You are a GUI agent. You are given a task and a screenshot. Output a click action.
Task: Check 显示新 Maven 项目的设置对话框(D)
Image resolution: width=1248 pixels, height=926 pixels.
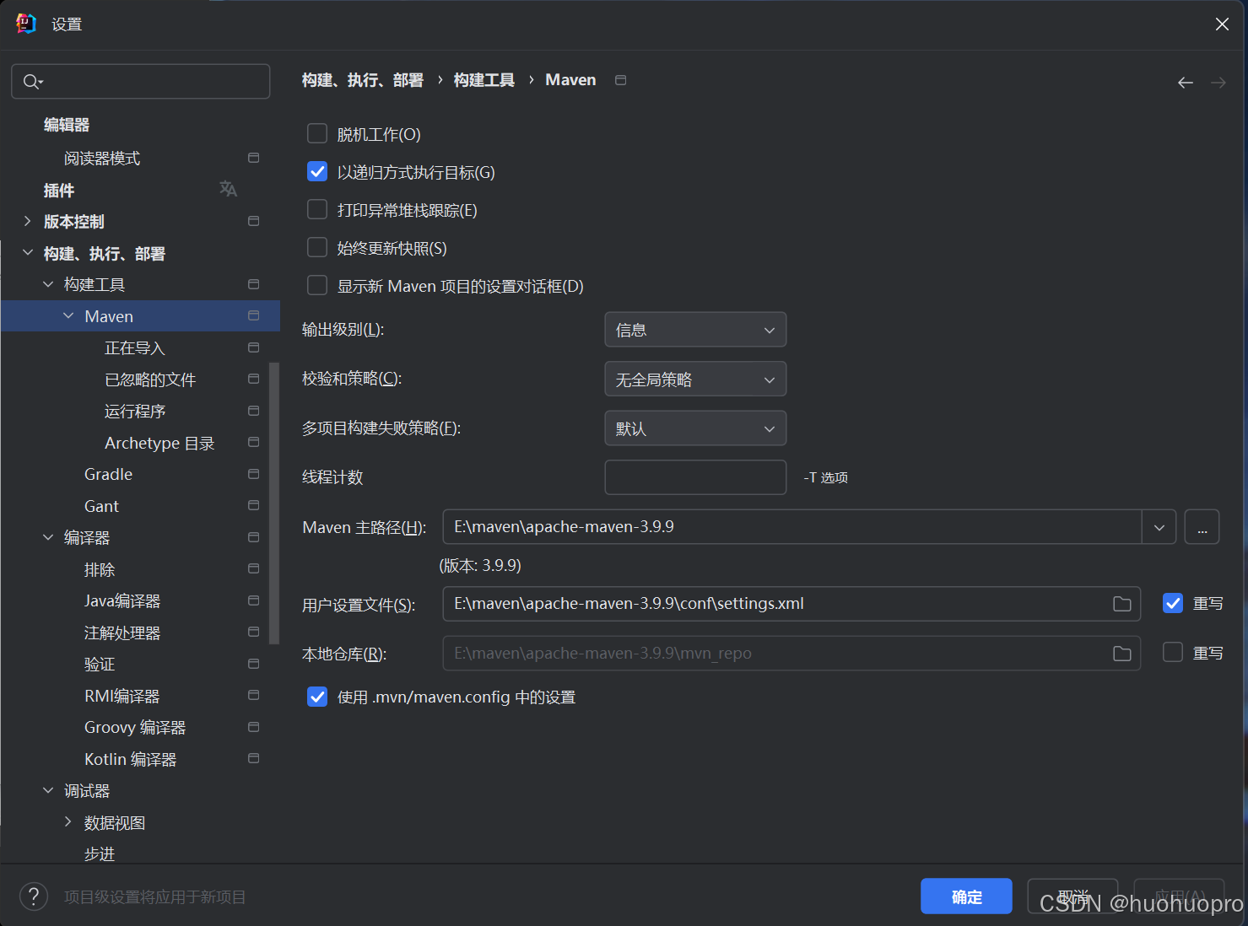click(x=317, y=285)
